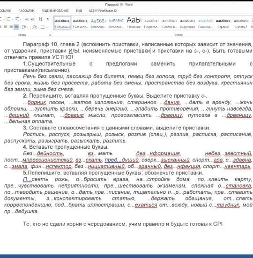Open the РАССЫЛКИ ribbon tab

(x=26, y=11)
